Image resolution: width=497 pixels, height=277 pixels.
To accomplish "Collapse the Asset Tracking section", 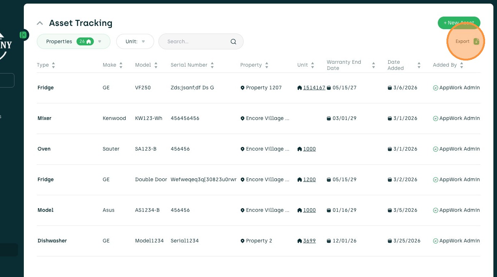I will [40, 23].
